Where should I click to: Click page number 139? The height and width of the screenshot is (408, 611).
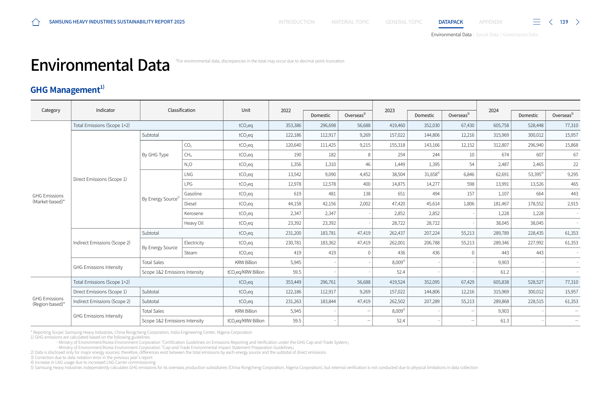564,22
